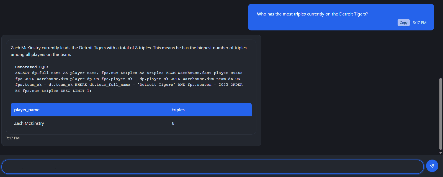Image resolution: width=443 pixels, height=177 pixels.
Task: Copy the user's Detroit Tigers question
Action: click(403, 23)
